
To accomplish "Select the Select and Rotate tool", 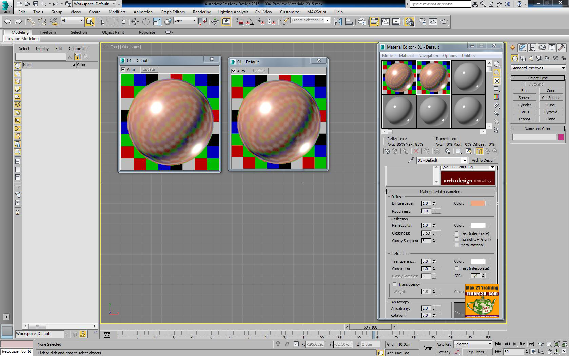I will tap(146, 22).
